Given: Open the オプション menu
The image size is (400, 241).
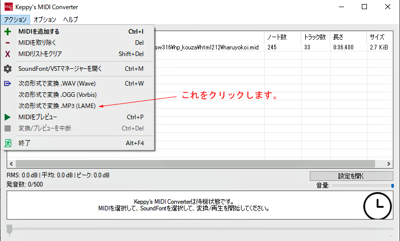Looking at the screenshot, I should [45, 20].
